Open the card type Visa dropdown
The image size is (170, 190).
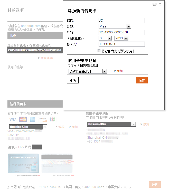click(x=129, y=26)
